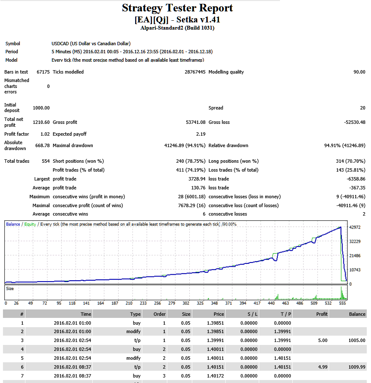Click the S / L column header
The height and width of the screenshot is (383, 371).
242,314
